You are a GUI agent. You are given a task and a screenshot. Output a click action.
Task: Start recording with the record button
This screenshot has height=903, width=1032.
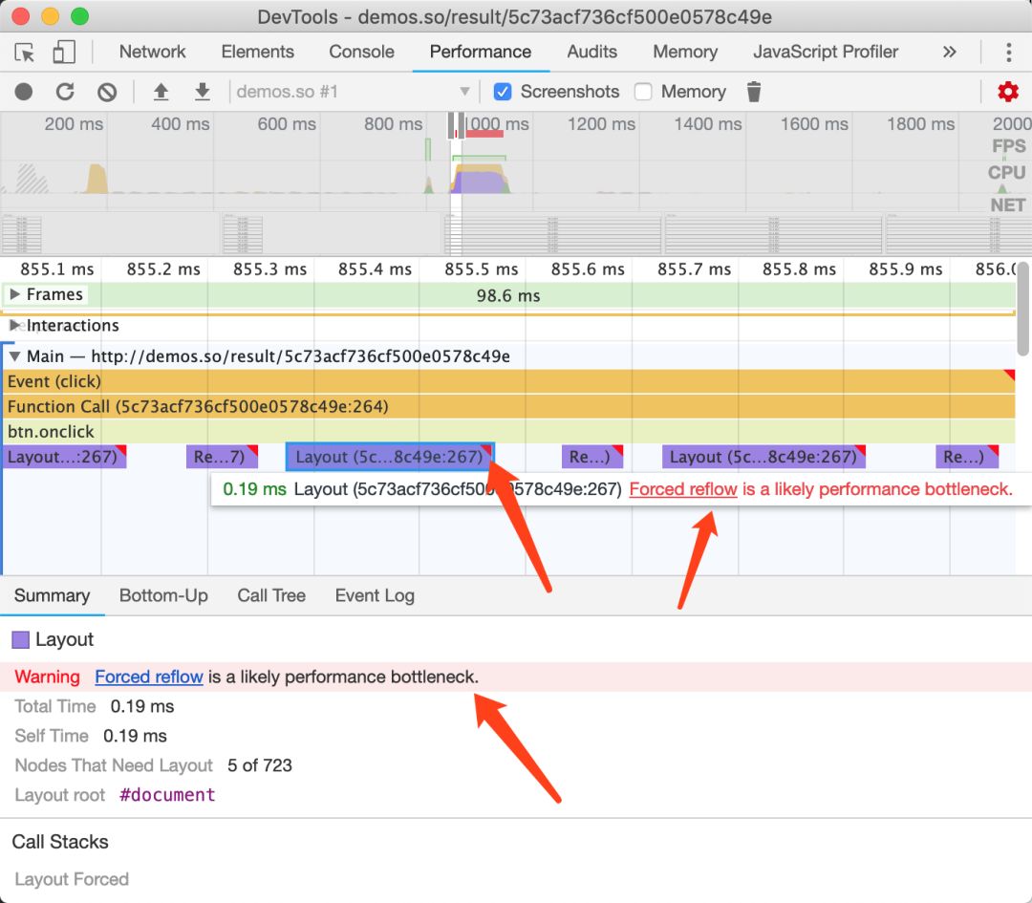(24, 92)
